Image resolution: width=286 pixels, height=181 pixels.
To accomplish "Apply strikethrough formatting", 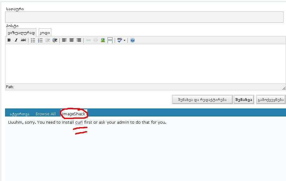I will [23, 40].
